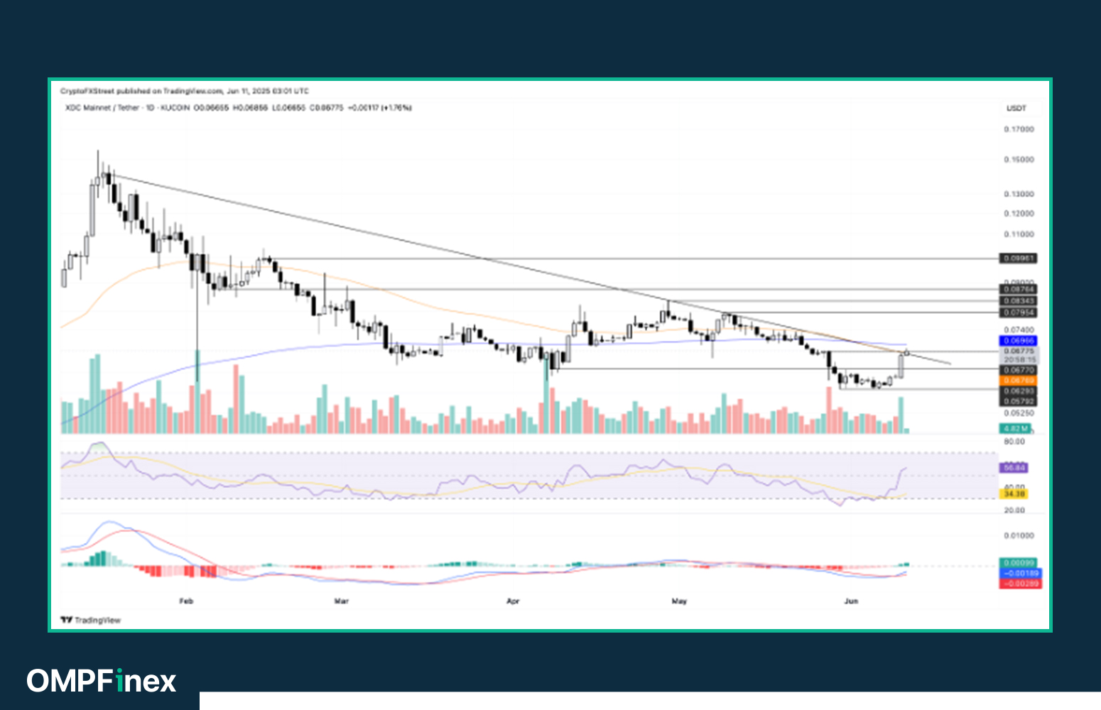Click the red −0.00289 signal label

click(x=1020, y=584)
